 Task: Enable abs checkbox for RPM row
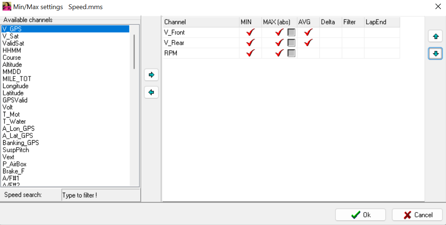(x=291, y=54)
